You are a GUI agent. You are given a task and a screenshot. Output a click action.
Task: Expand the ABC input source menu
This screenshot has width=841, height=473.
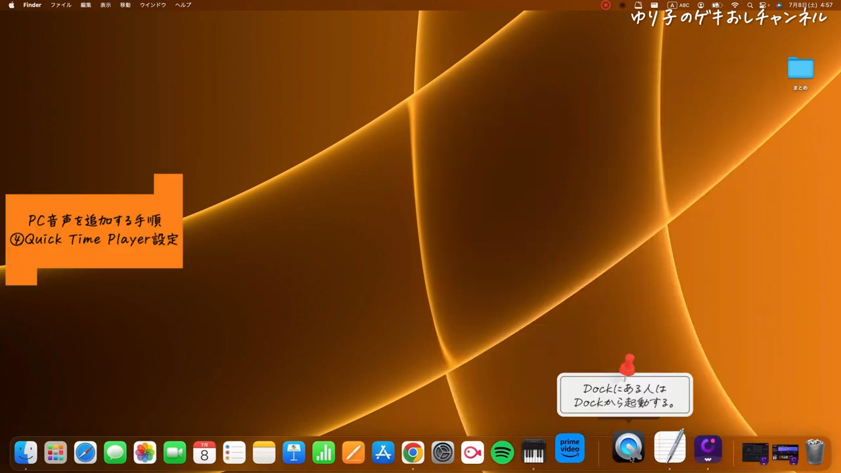pos(679,5)
